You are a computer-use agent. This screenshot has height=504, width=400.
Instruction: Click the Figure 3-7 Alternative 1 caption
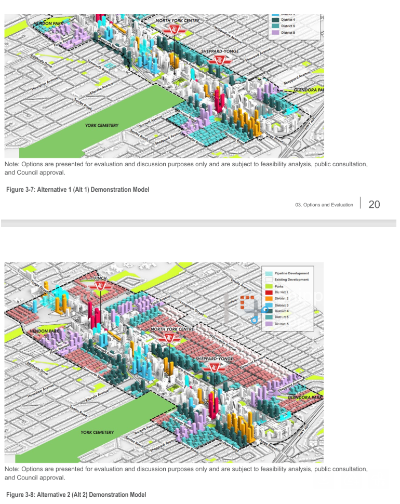[x=78, y=190]
